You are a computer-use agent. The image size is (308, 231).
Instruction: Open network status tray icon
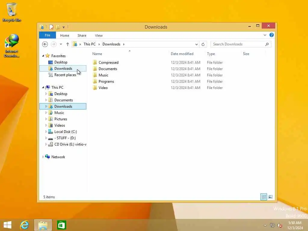click(x=272, y=225)
